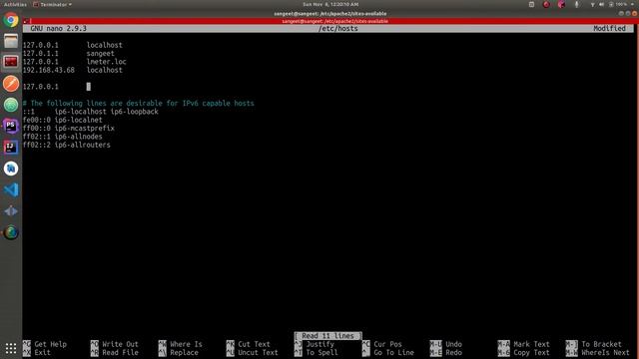Viewport: 639px width, 359px height.
Task: Click the IPv6 comment line
Action: (x=138, y=103)
